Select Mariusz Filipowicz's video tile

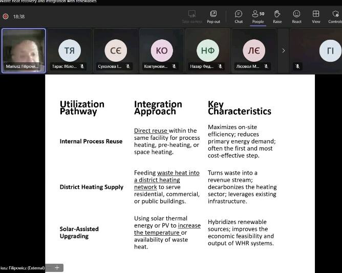point(24,50)
